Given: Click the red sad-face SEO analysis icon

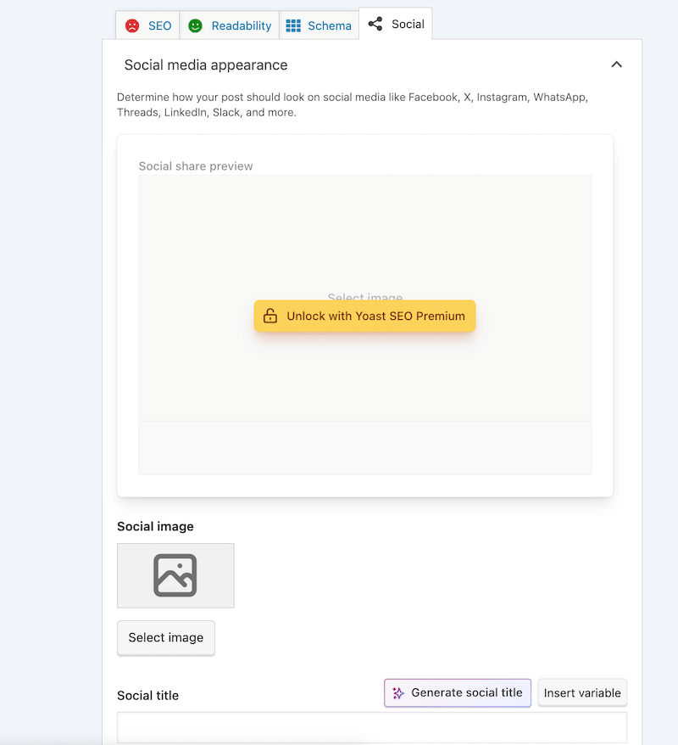Looking at the screenshot, I should [133, 25].
